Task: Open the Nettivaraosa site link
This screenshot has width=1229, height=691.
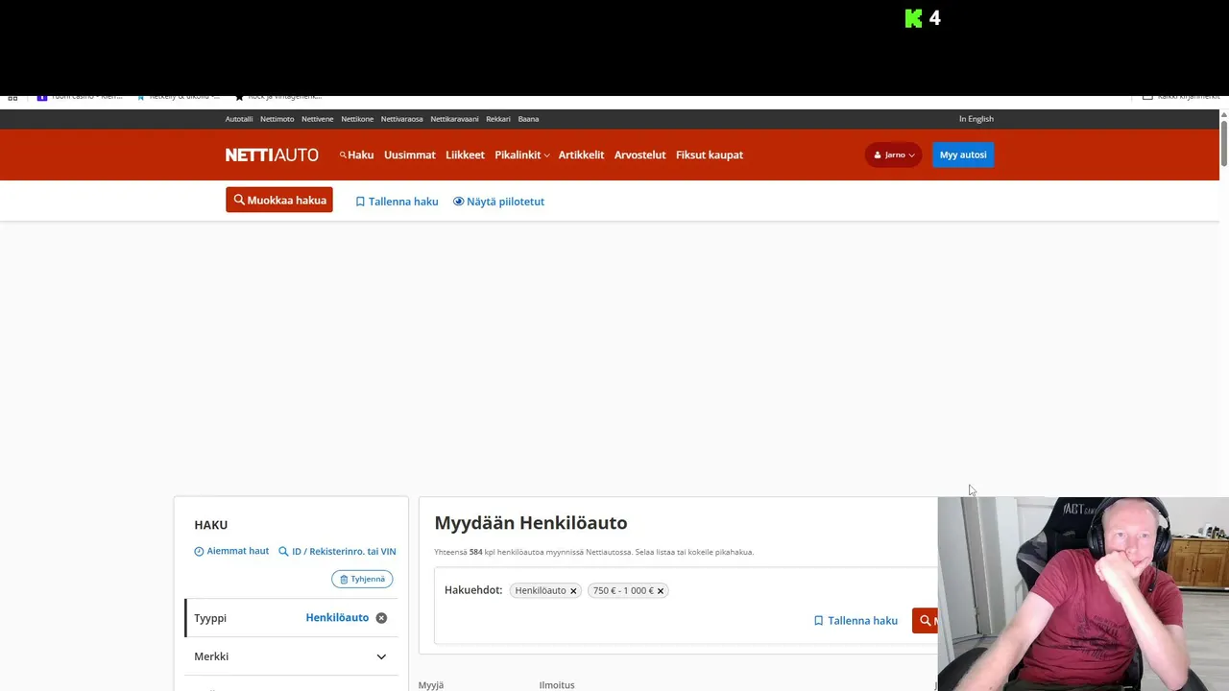Action: [401, 119]
